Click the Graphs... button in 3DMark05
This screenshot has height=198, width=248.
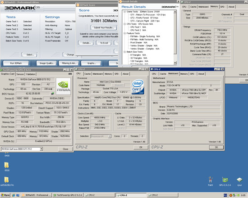(x=91, y=63)
